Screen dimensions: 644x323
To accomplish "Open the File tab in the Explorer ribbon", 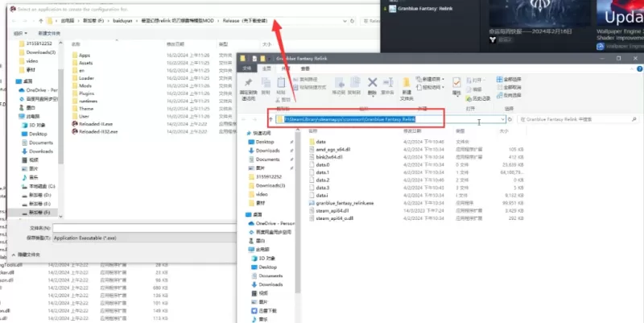I will 247,68.
